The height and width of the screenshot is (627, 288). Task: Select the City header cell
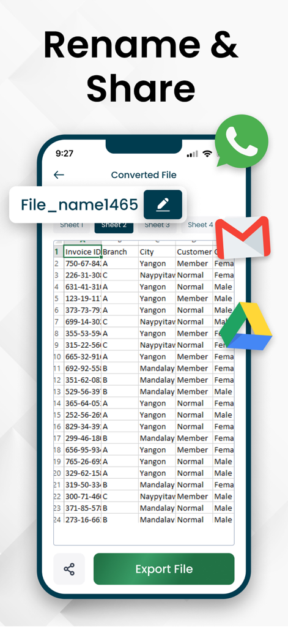[x=157, y=252]
